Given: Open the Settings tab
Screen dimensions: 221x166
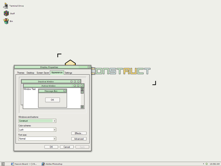Looking at the screenshot, I should click(x=68, y=73).
